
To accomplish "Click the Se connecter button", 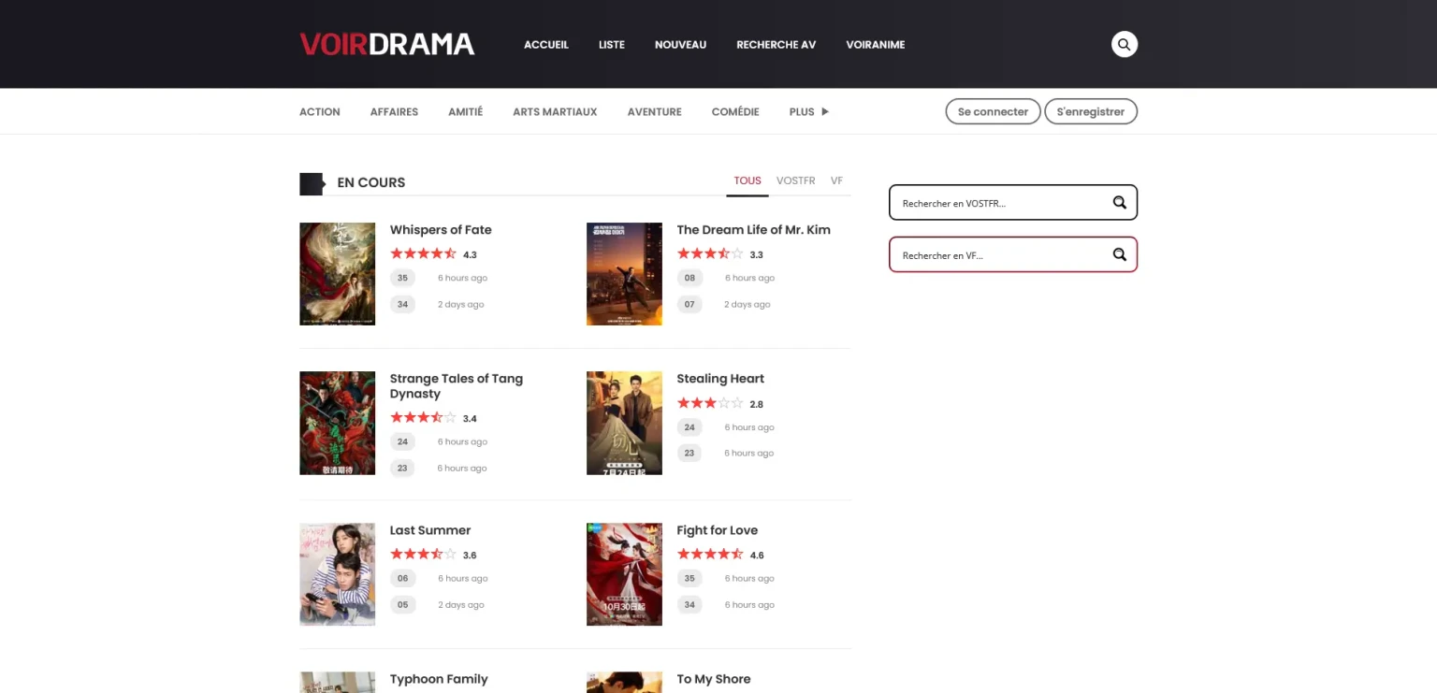I will [993, 111].
